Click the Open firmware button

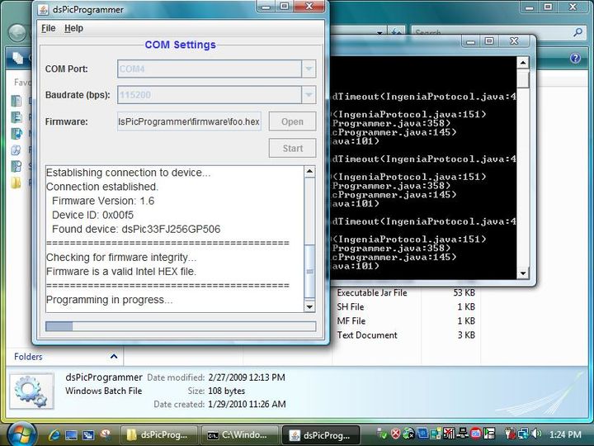click(x=292, y=121)
